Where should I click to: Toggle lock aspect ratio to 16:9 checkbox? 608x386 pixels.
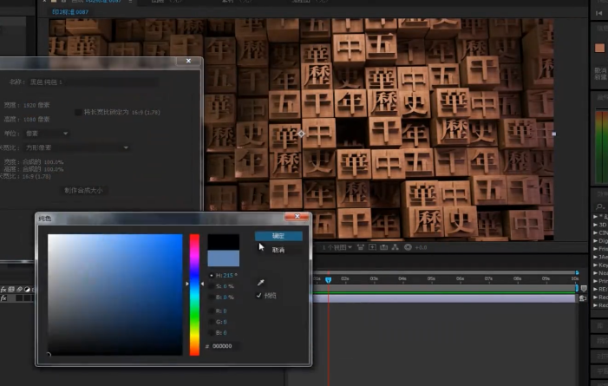[x=78, y=112]
